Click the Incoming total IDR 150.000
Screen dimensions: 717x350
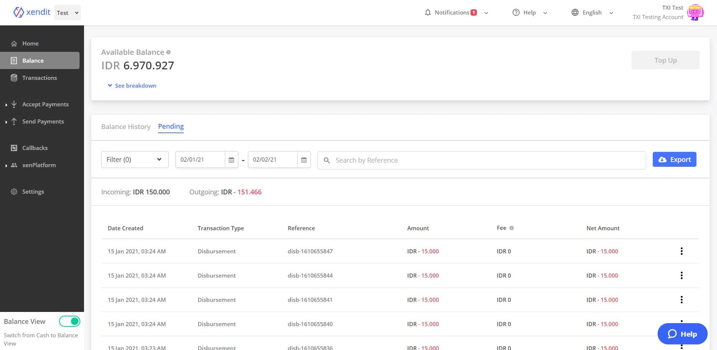151,192
